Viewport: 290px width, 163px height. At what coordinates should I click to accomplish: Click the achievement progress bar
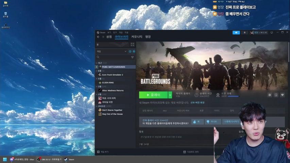[234, 96]
